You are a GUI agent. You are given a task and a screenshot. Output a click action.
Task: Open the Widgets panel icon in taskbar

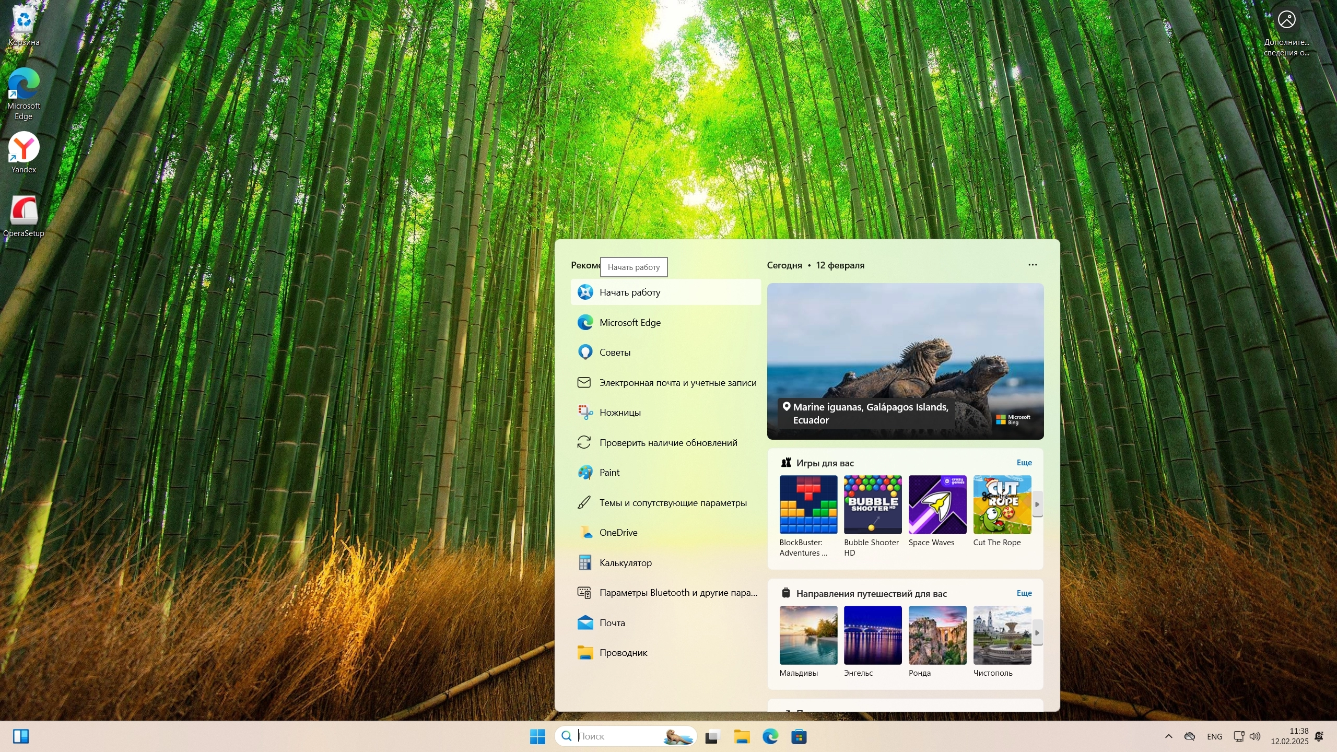coord(21,736)
